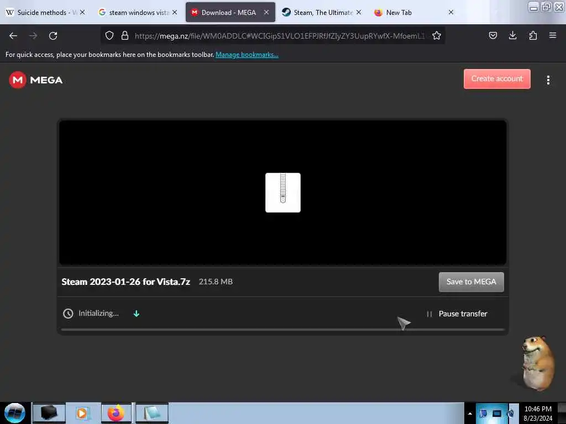This screenshot has width=566, height=424.
Task: Click Save to MEGA button
Action: (x=471, y=282)
